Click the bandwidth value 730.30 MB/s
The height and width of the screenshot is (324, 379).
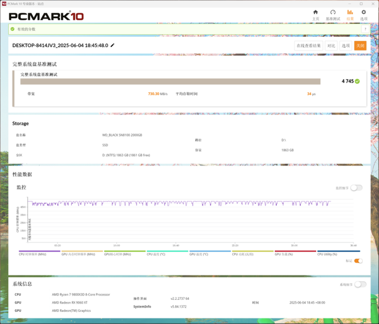tap(158, 94)
